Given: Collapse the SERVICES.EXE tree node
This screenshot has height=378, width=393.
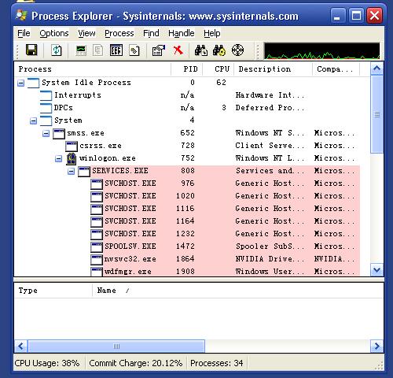Looking at the screenshot, I should (71, 172).
